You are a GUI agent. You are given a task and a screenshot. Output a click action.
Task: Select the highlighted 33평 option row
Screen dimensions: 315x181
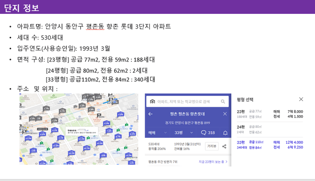[270, 145]
